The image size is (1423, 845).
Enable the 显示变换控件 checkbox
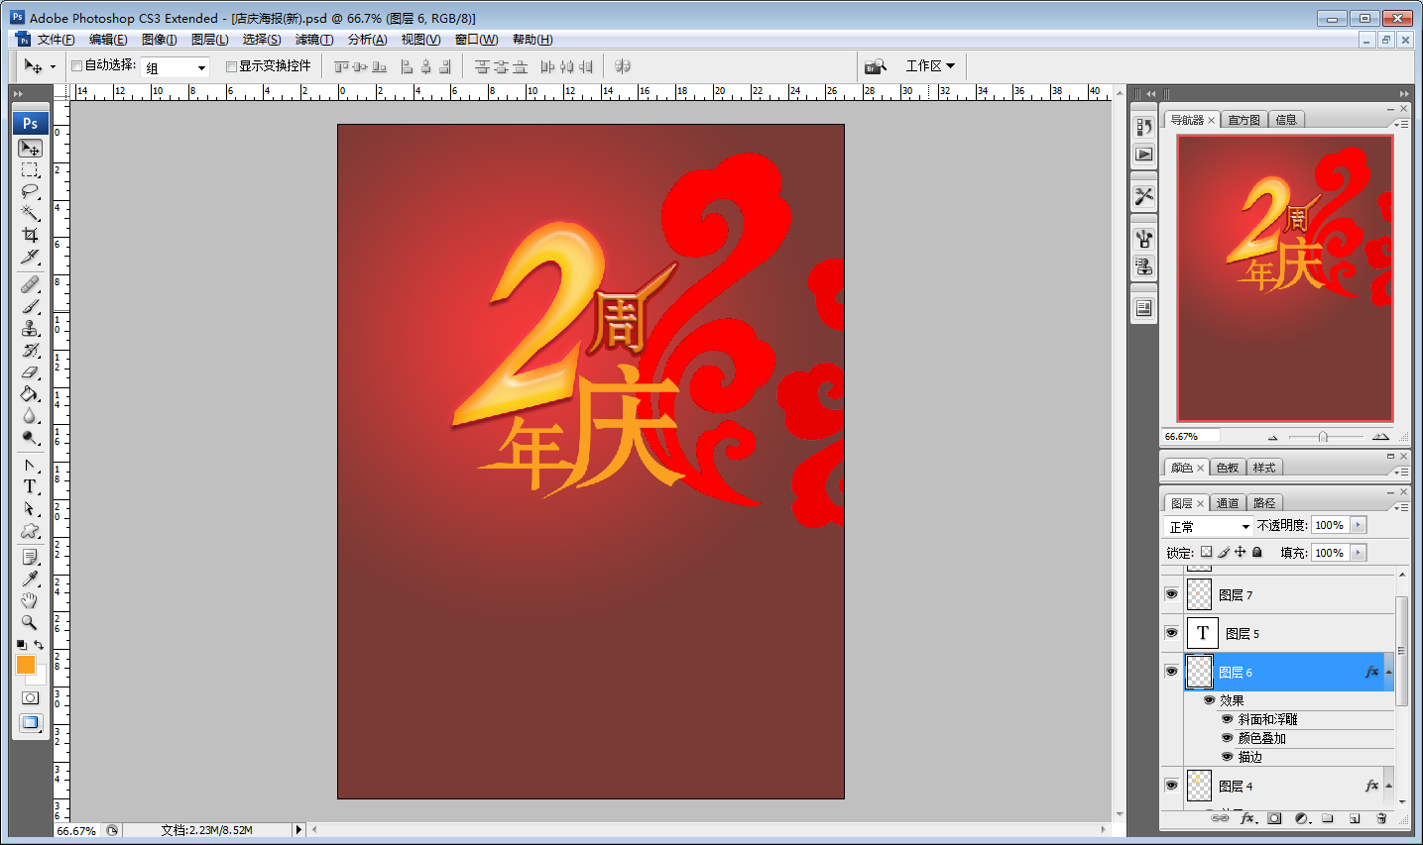(231, 66)
